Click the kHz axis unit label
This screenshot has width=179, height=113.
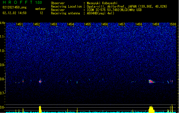coord(3,23)
